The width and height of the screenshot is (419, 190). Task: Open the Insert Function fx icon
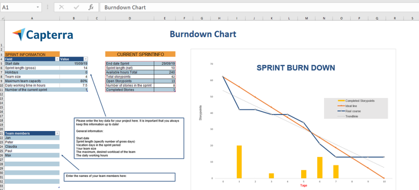pos(91,7)
